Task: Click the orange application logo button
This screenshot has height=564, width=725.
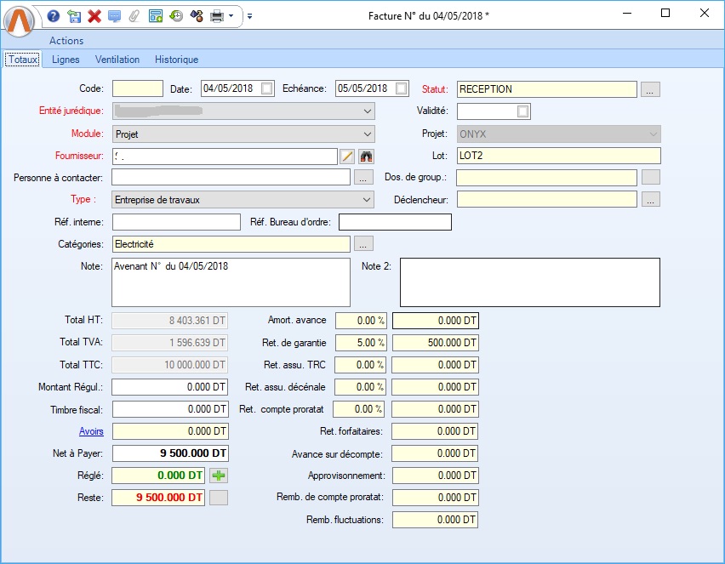Action: [x=19, y=19]
